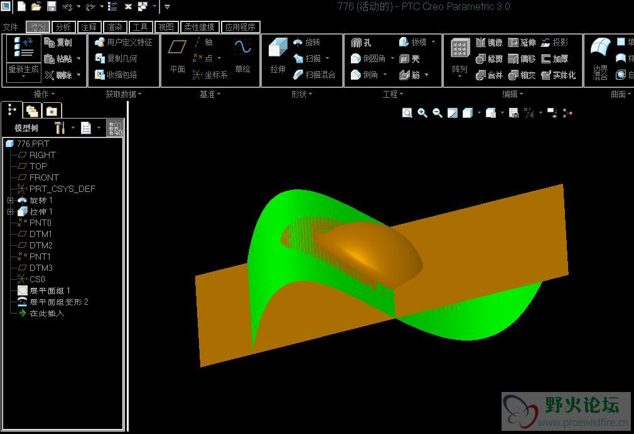Screen dimensions: 634x434
Task: Open the display style dropdown arrow
Action: (x=479, y=113)
